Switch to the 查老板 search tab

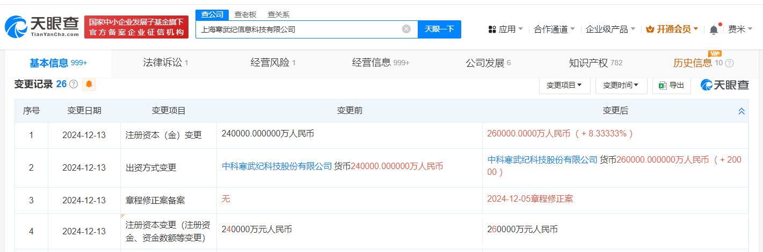click(246, 14)
